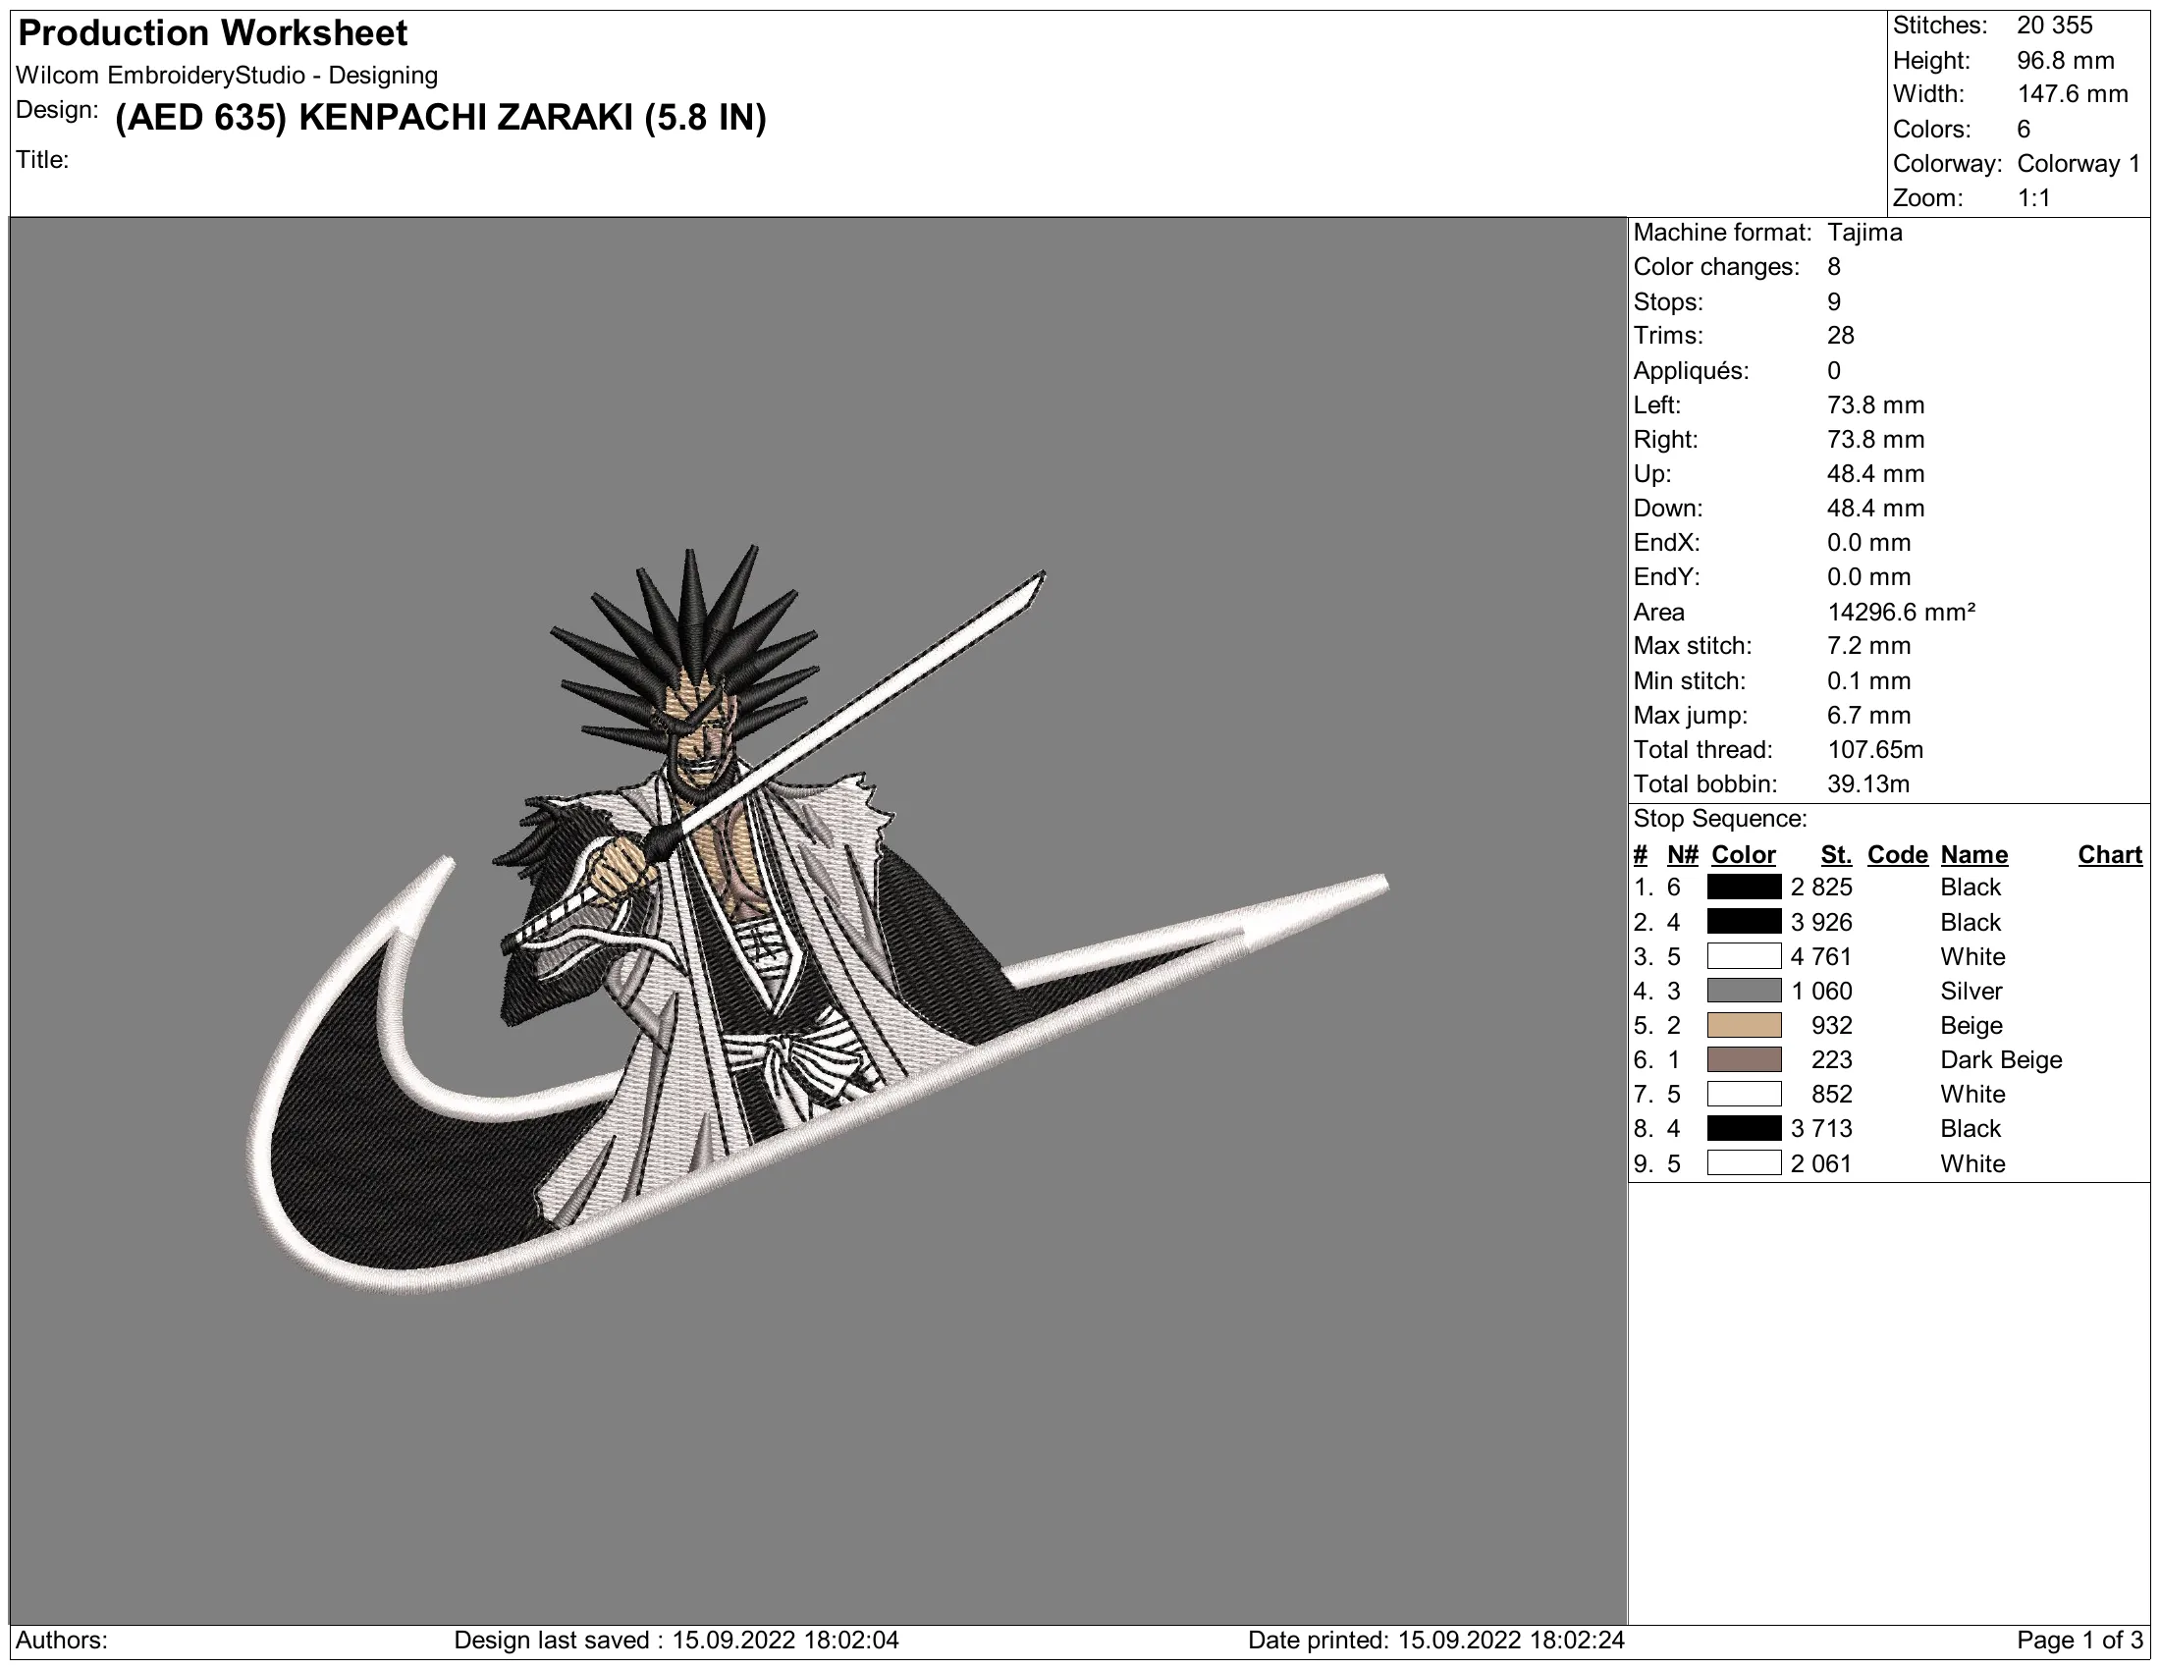Click the 'Color' column header

[1744, 855]
